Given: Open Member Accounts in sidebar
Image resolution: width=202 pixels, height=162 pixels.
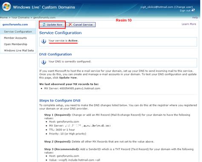Looking at the screenshot, I should [15, 38].
